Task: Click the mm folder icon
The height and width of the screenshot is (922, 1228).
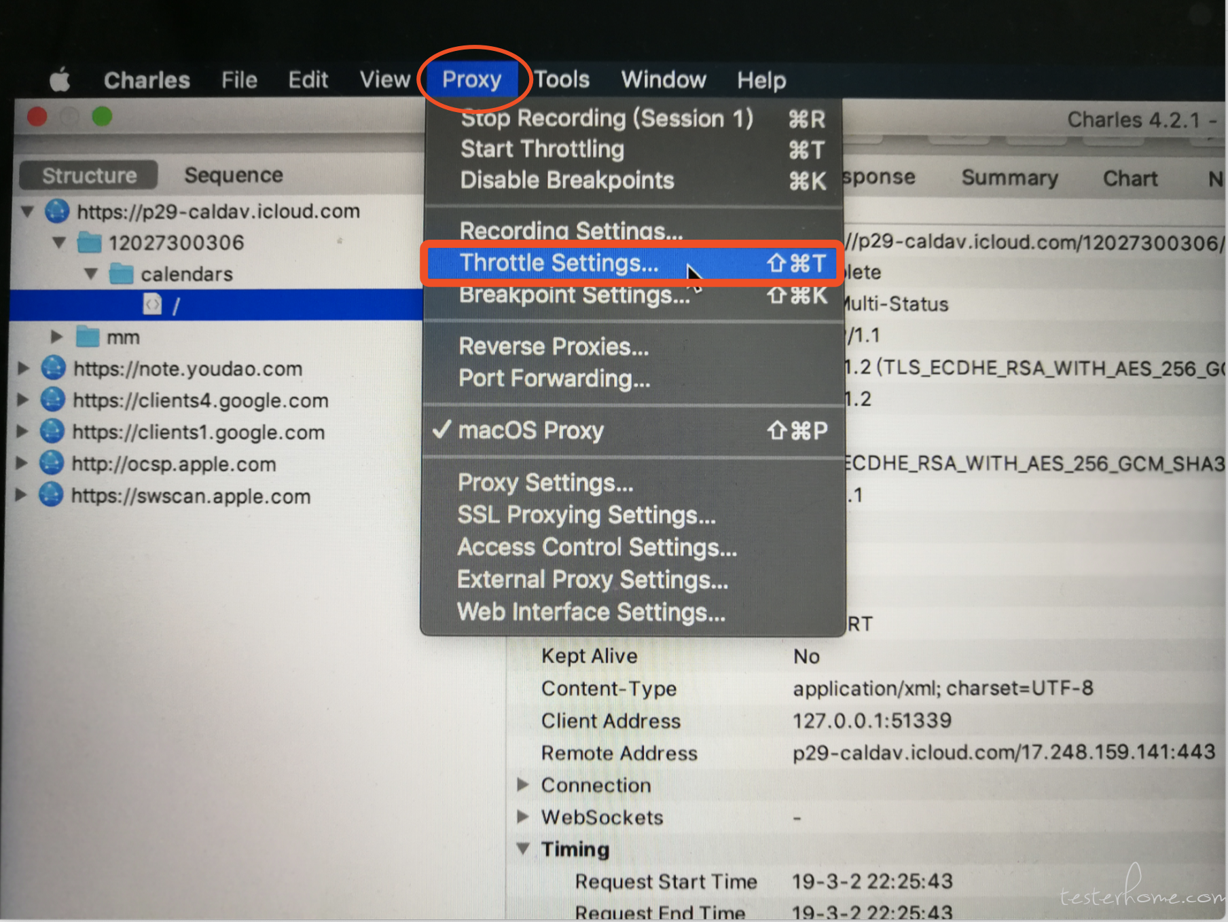Action: 88,336
